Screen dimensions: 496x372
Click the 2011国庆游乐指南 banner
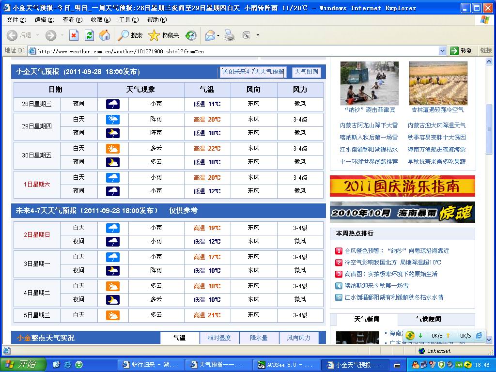coord(403,186)
